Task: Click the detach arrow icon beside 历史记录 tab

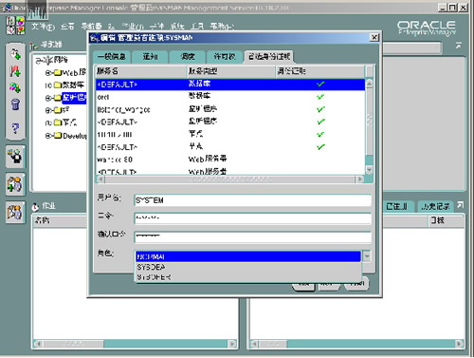Action: [461, 205]
